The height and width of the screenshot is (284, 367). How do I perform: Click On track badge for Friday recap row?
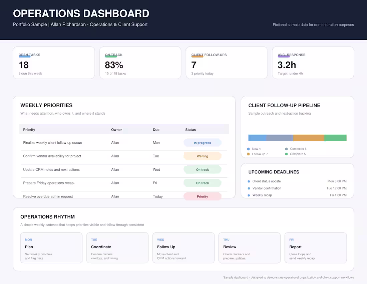[x=202, y=183]
